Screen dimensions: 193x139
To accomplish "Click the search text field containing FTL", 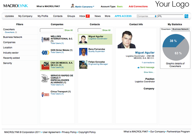I will [x=170, y=16].
